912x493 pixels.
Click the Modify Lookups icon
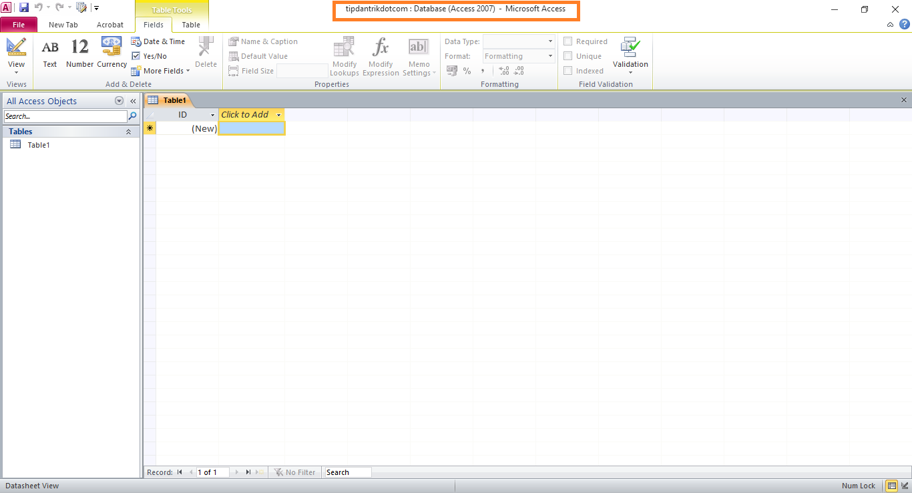coord(345,47)
